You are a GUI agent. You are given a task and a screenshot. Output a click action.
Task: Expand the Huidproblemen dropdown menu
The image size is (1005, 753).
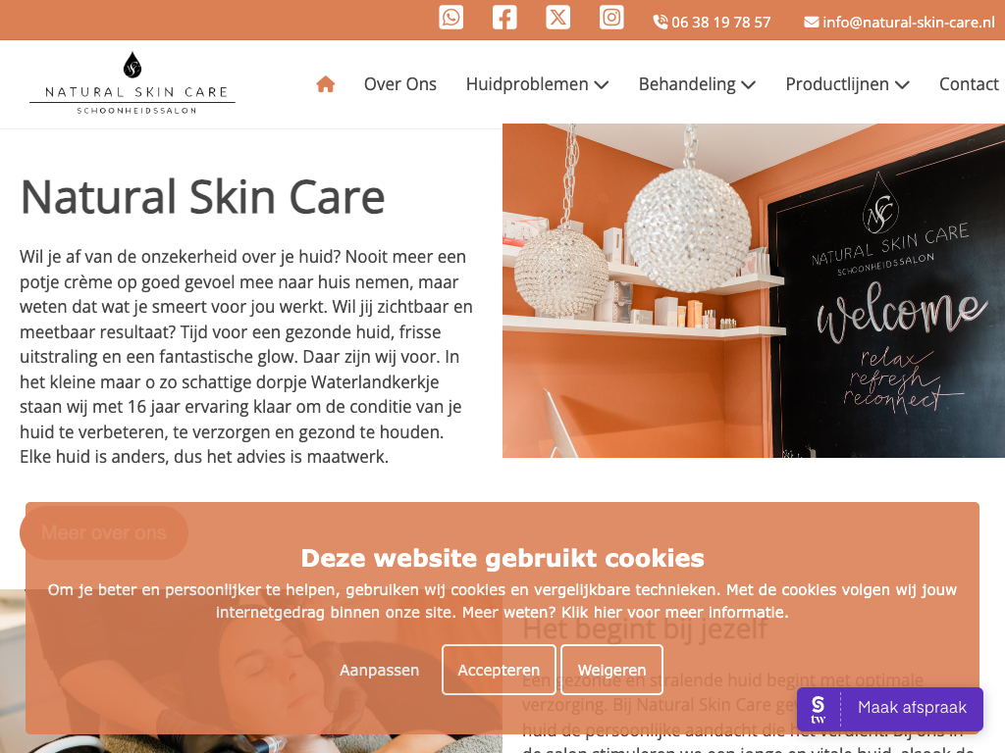[537, 84]
